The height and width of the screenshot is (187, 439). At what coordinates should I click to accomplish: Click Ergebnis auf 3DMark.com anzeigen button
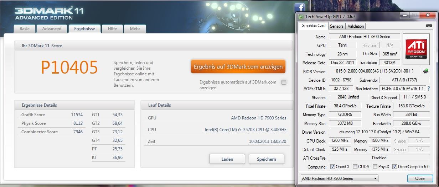238,66
